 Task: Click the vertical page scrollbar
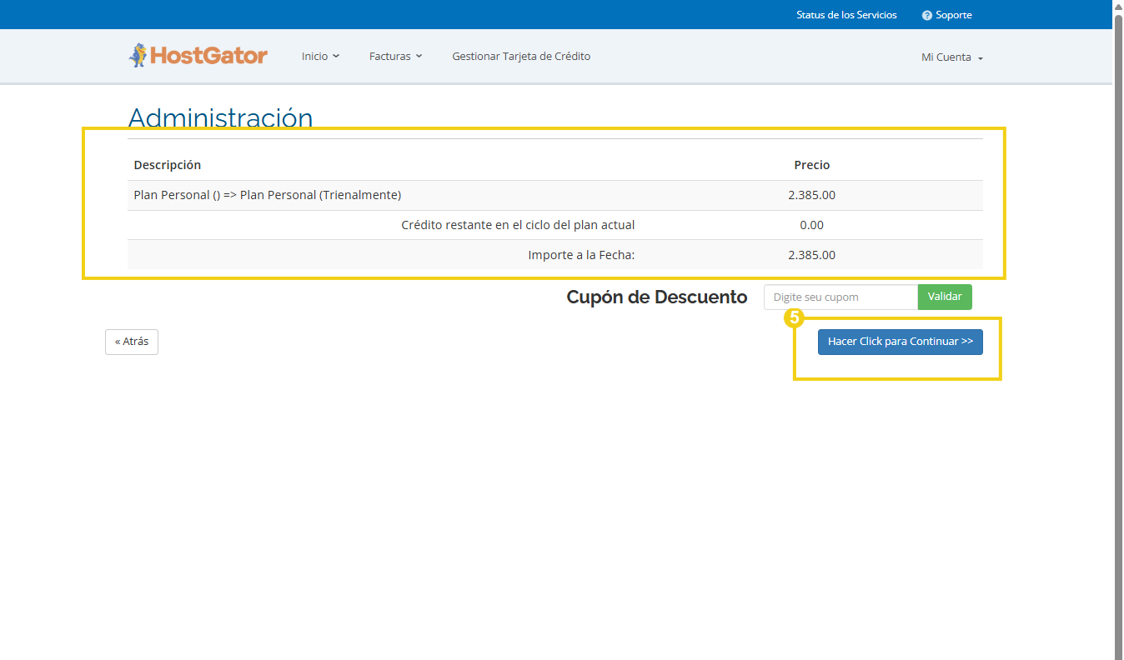[x=1118, y=333]
